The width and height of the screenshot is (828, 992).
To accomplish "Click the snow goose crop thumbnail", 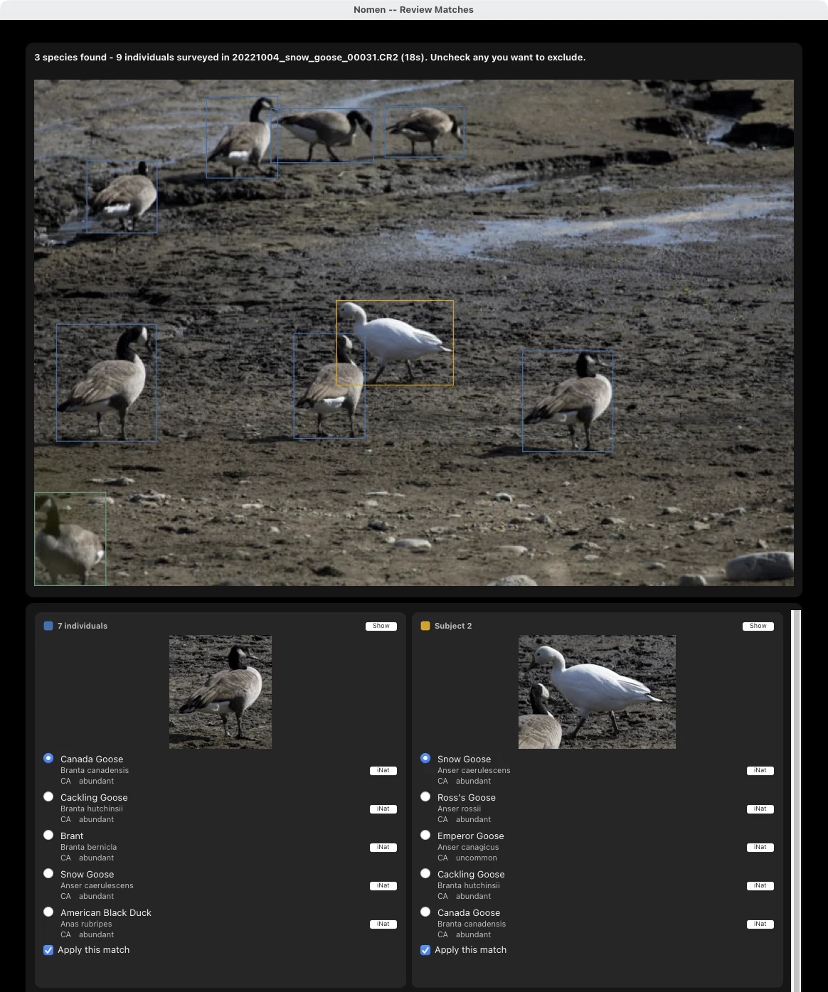I will tap(597, 692).
